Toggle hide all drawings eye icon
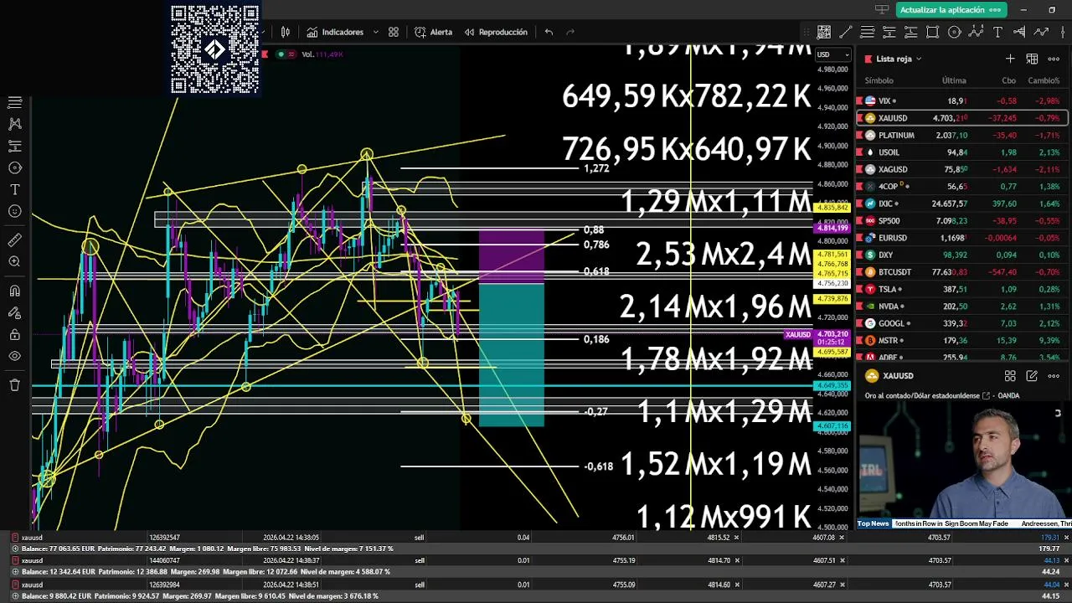This screenshot has height=603, width=1072. click(14, 356)
